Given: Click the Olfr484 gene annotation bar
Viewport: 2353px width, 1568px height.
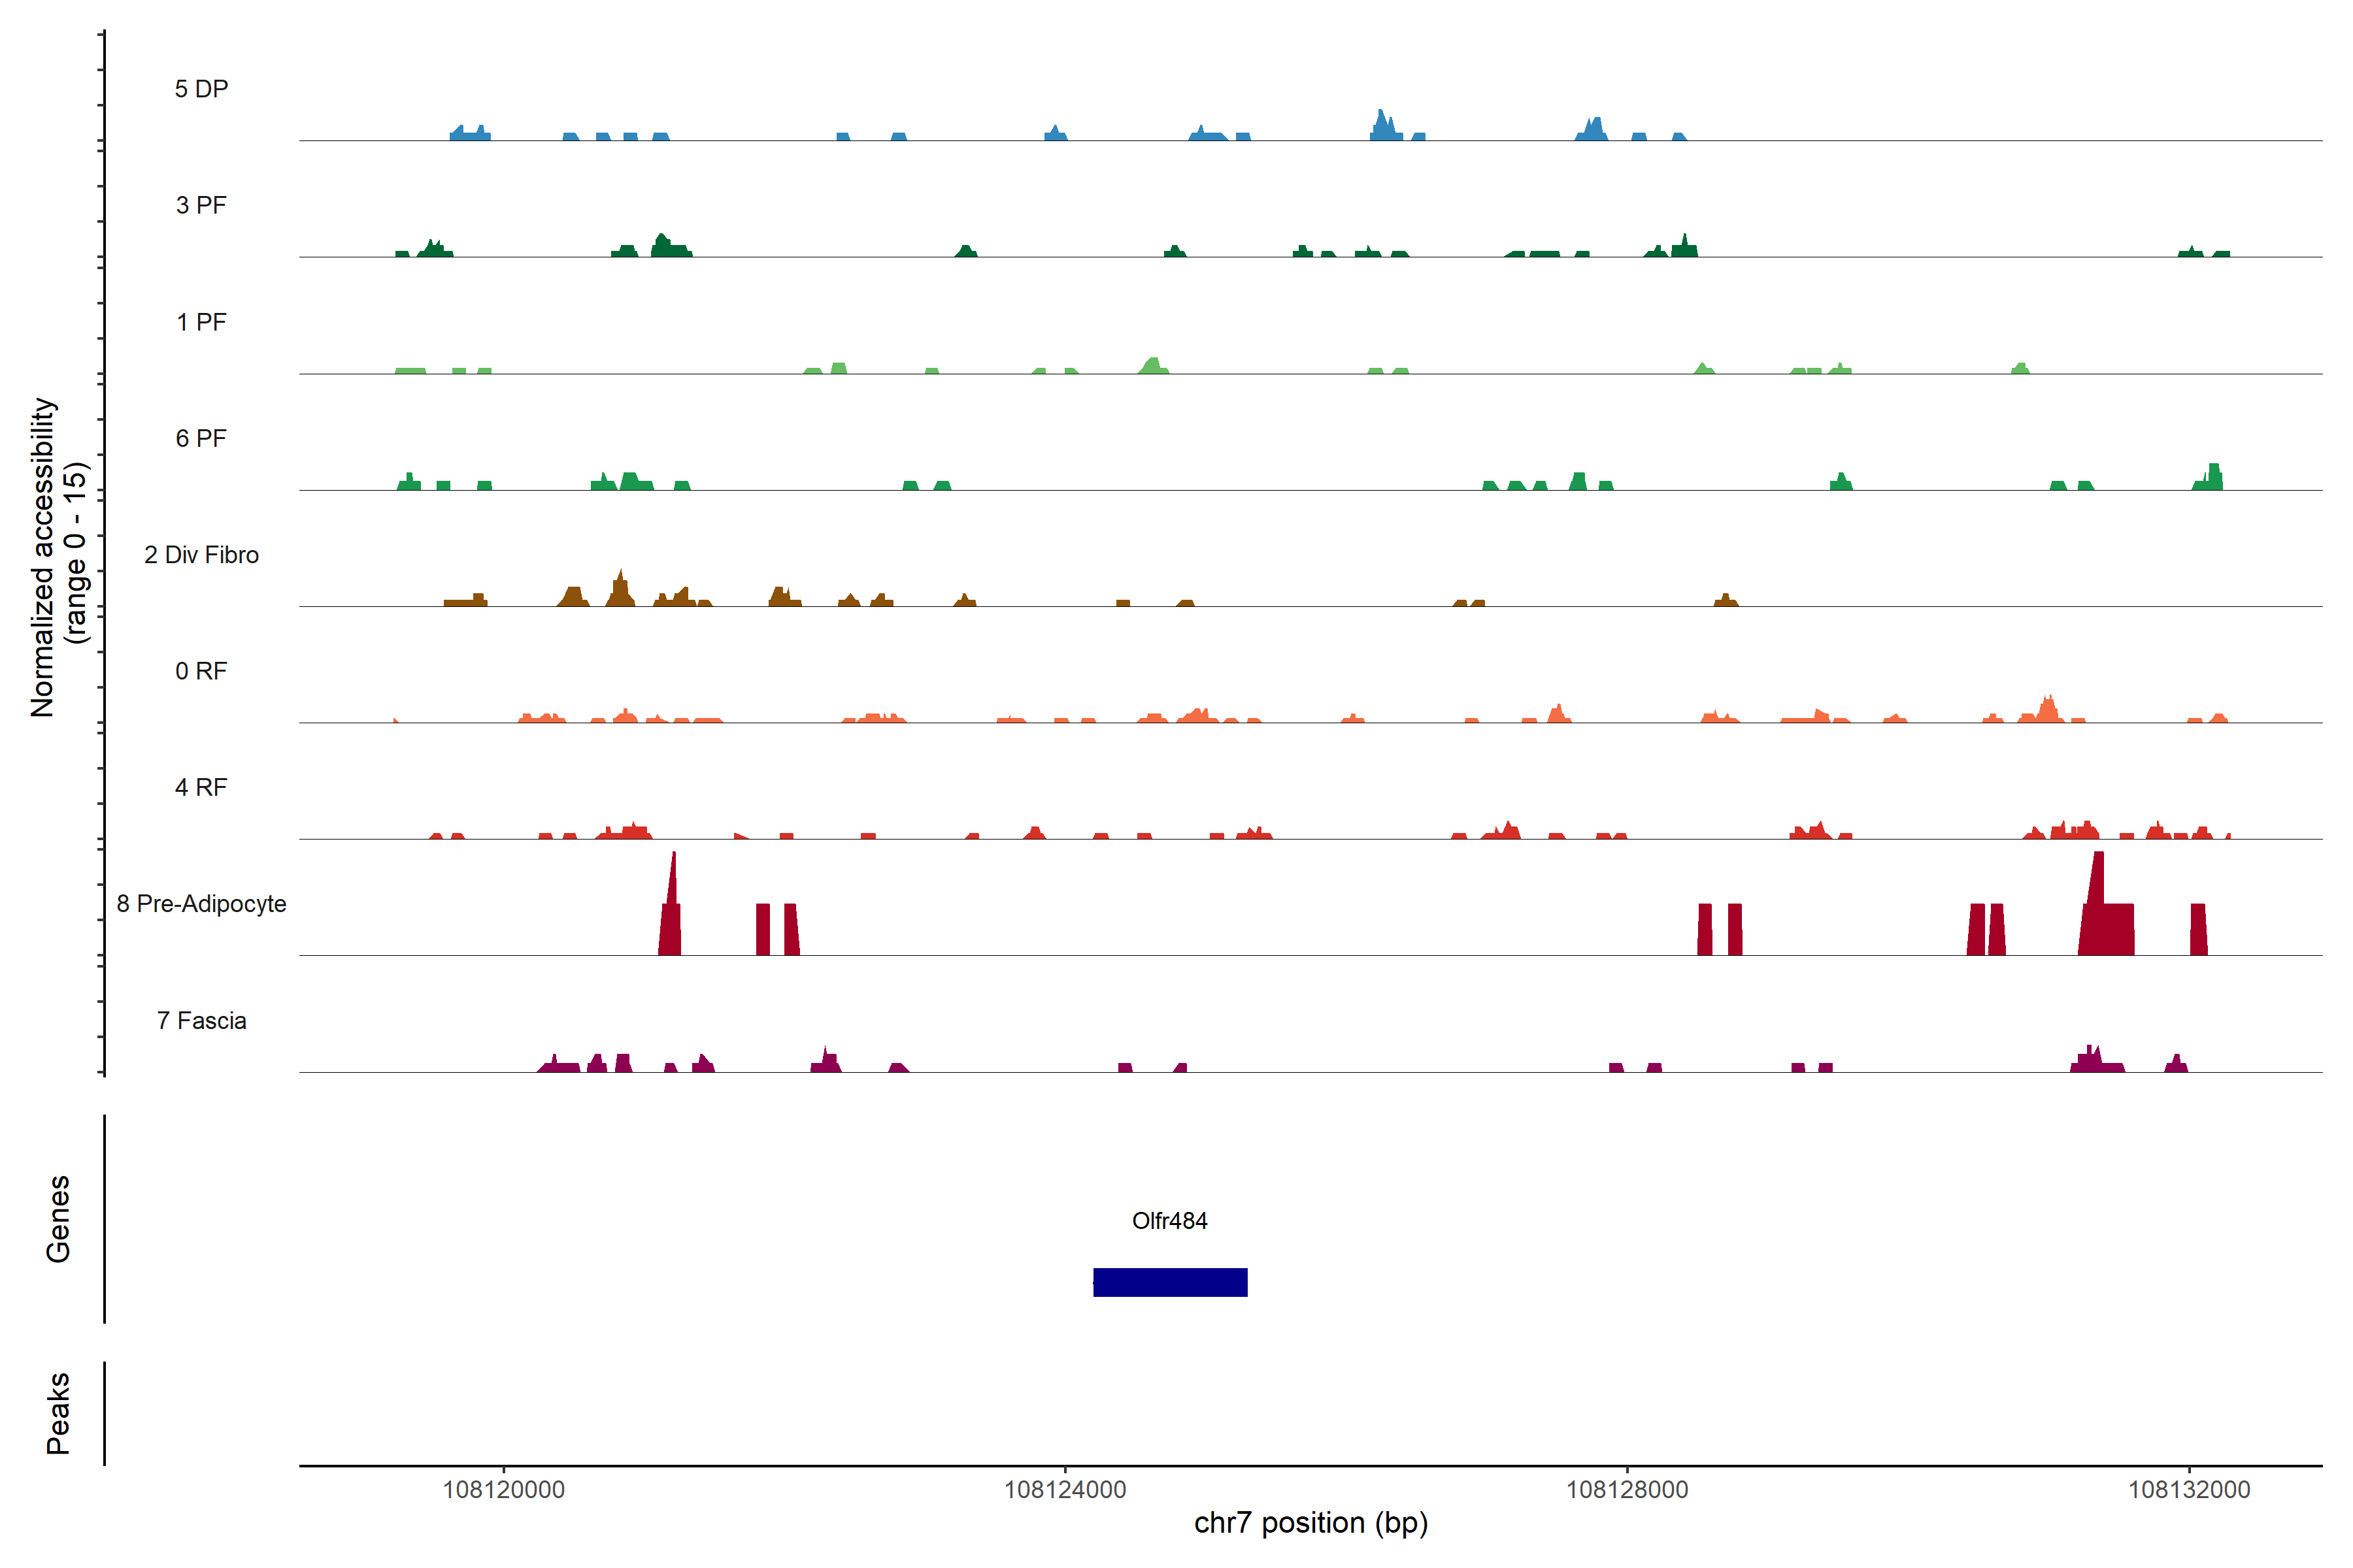Looking at the screenshot, I should click(x=1169, y=1282).
